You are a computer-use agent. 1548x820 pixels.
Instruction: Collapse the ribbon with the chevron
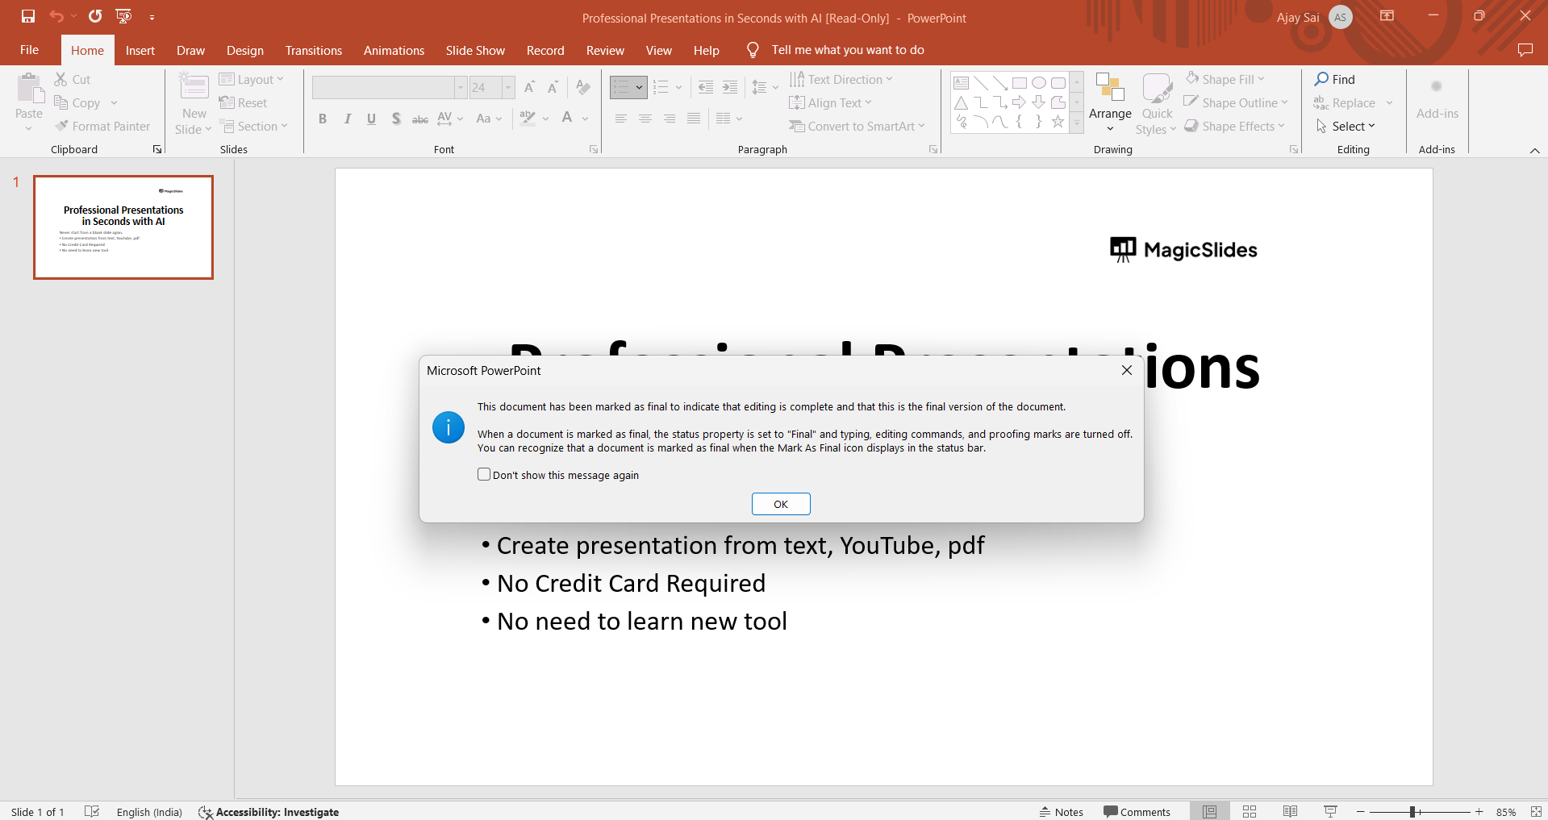[x=1534, y=151]
